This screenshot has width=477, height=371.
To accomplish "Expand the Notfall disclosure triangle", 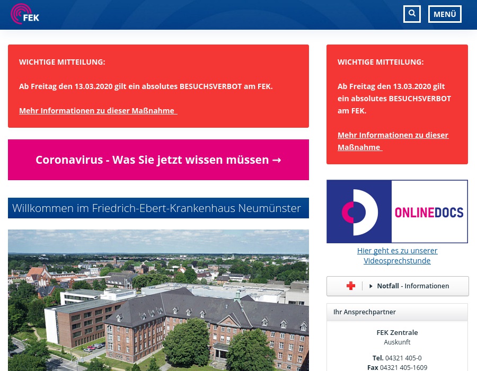I will point(371,286).
